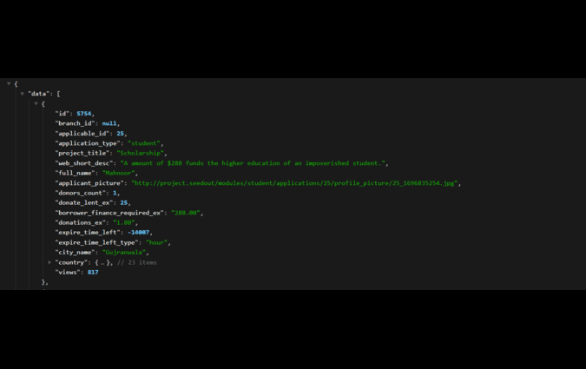Collapse the root JSON object triangle
Viewport: 586px width, 369px height.
click(9, 83)
